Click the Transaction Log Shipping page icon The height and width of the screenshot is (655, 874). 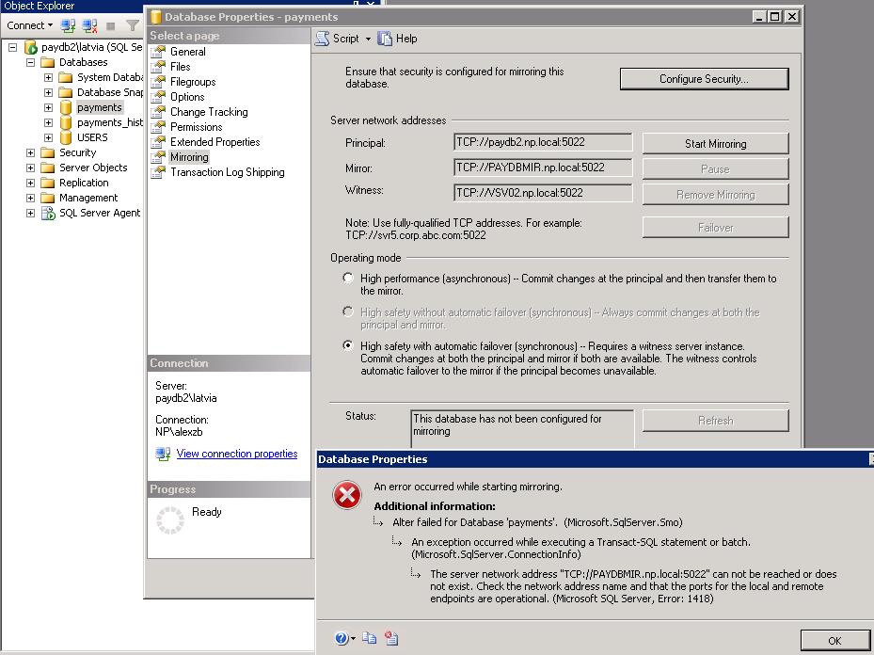click(x=158, y=171)
